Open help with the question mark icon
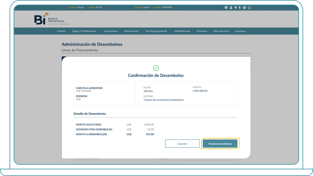Viewport: 313px width, 176px height. [245, 8]
